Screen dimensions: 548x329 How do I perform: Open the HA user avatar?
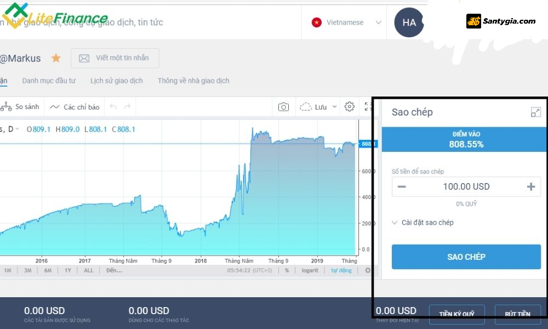click(409, 22)
